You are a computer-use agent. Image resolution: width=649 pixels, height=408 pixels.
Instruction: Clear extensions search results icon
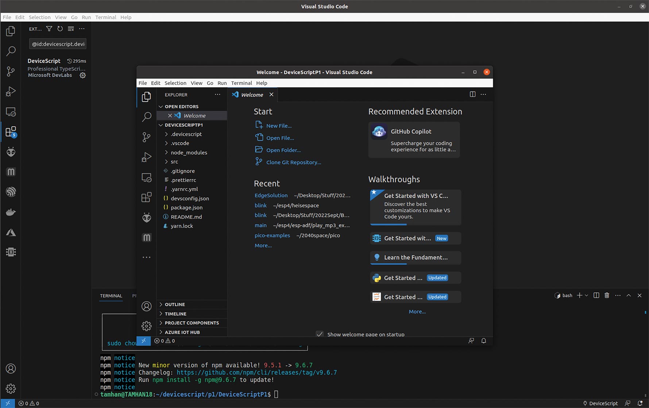tap(71, 29)
